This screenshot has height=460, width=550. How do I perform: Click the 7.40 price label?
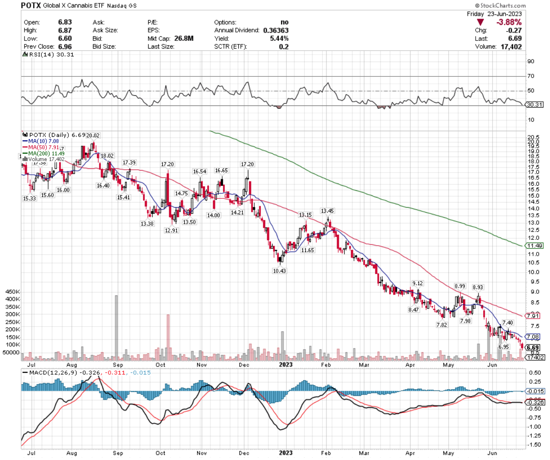pos(508,323)
